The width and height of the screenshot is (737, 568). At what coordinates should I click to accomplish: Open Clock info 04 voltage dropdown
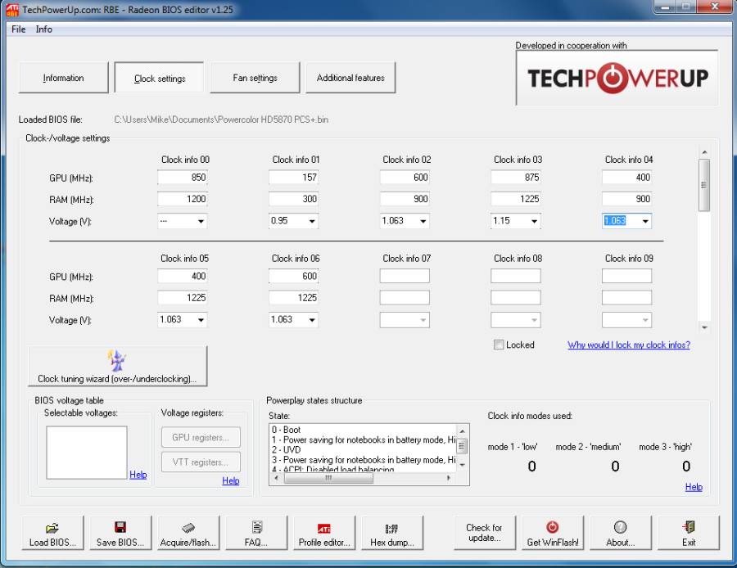645,221
